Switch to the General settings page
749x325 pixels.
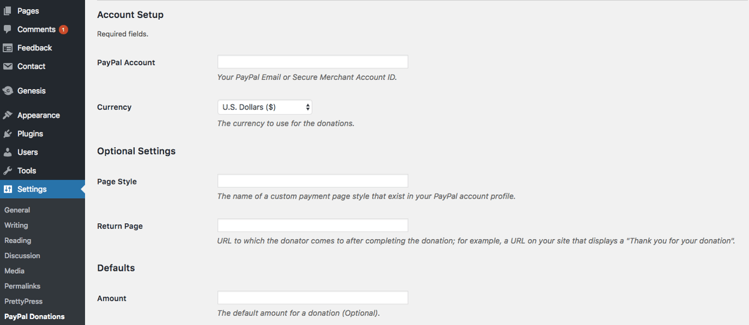(17, 210)
